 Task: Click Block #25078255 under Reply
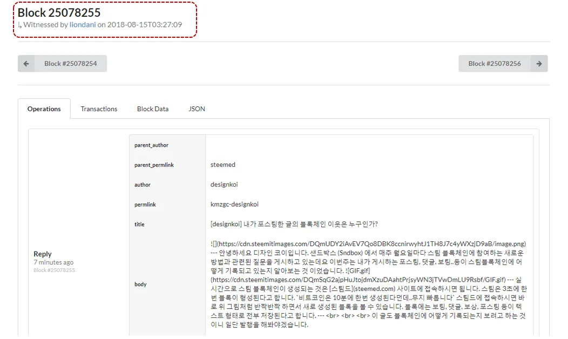55,270
